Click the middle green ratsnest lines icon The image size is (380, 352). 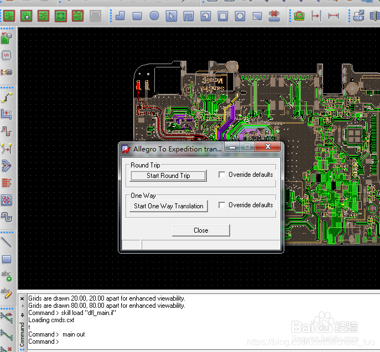pos(7,335)
